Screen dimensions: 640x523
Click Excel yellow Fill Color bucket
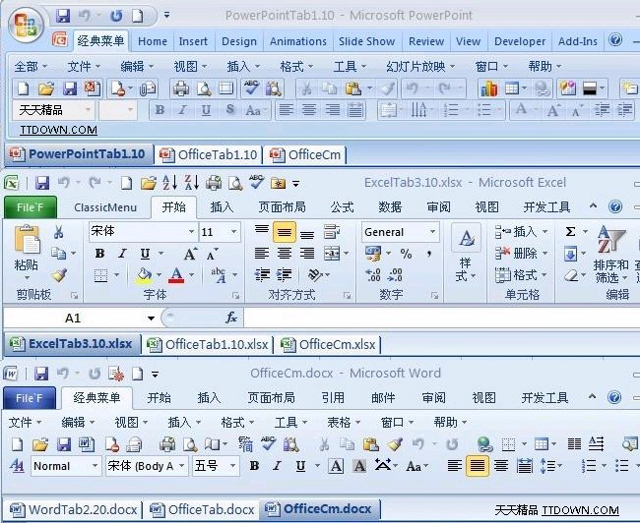[144, 275]
